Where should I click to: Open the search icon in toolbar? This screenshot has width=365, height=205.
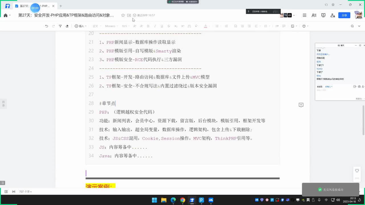[x=352, y=26]
